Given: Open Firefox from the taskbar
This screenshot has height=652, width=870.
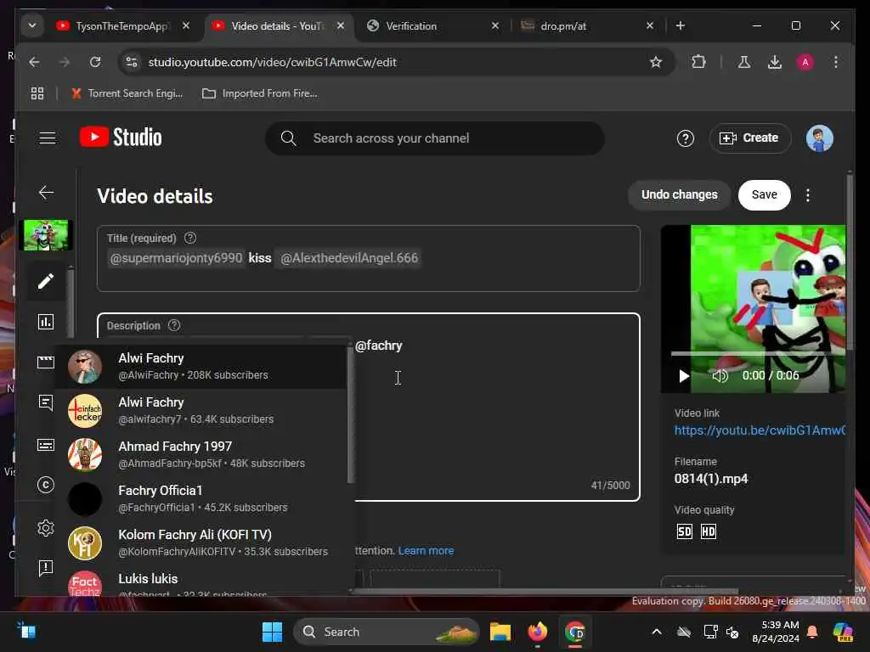Looking at the screenshot, I should pyautogui.click(x=537, y=632).
